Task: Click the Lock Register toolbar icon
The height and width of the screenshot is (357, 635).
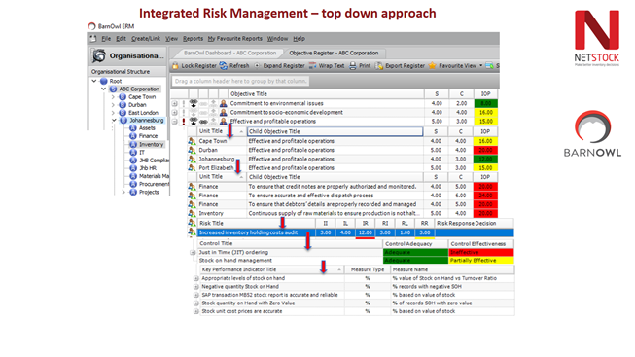Action: (x=175, y=65)
